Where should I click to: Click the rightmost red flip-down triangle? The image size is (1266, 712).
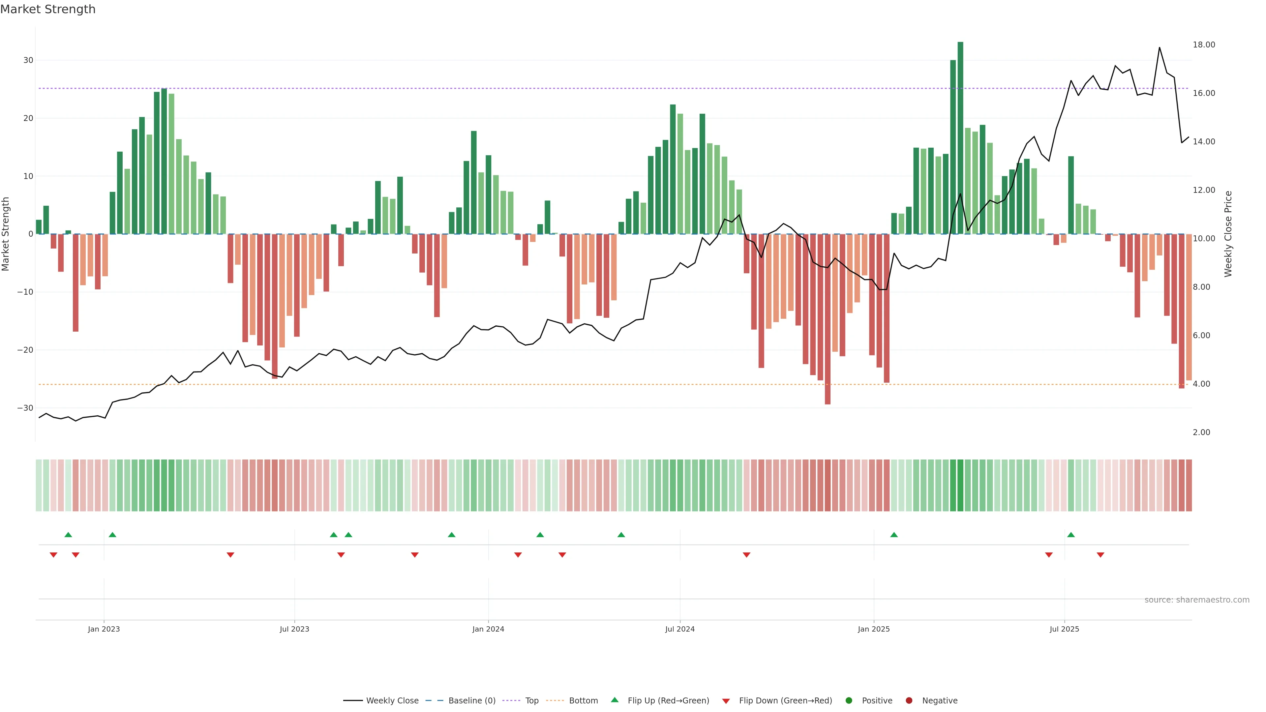[x=1100, y=555]
